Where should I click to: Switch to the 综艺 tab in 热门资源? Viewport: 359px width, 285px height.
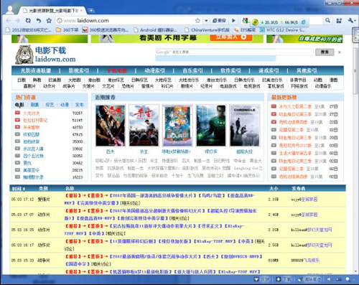click(x=50, y=105)
